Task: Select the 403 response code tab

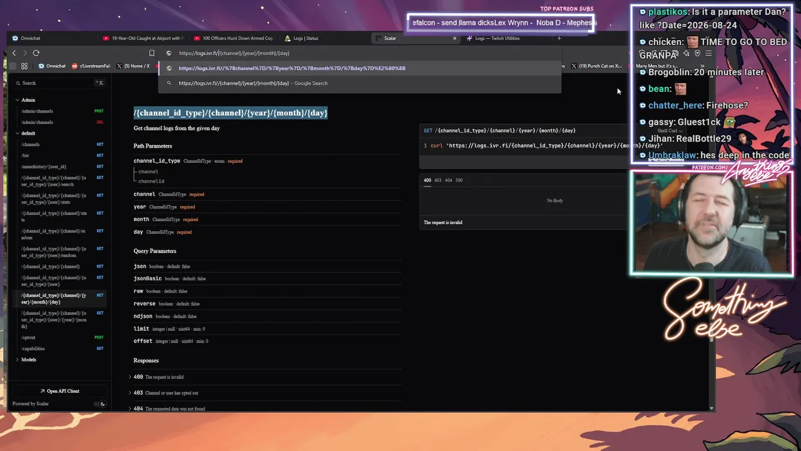Action: 438,180
